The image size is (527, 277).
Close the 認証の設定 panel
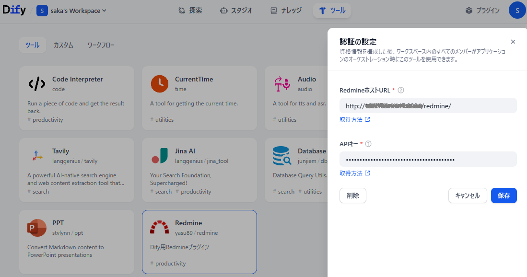pos(513,42)
